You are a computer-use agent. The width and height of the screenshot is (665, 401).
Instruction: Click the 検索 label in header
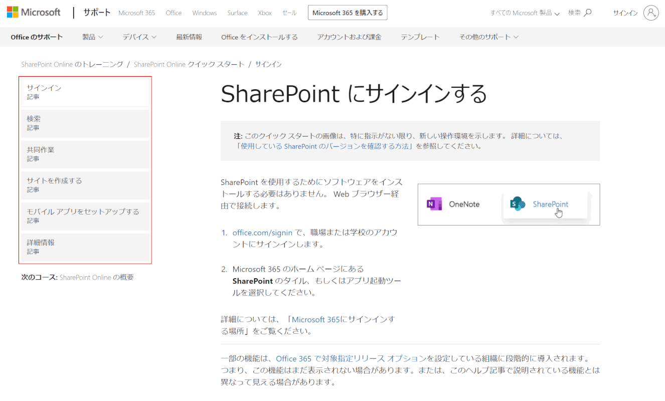(x=575, y=13)
